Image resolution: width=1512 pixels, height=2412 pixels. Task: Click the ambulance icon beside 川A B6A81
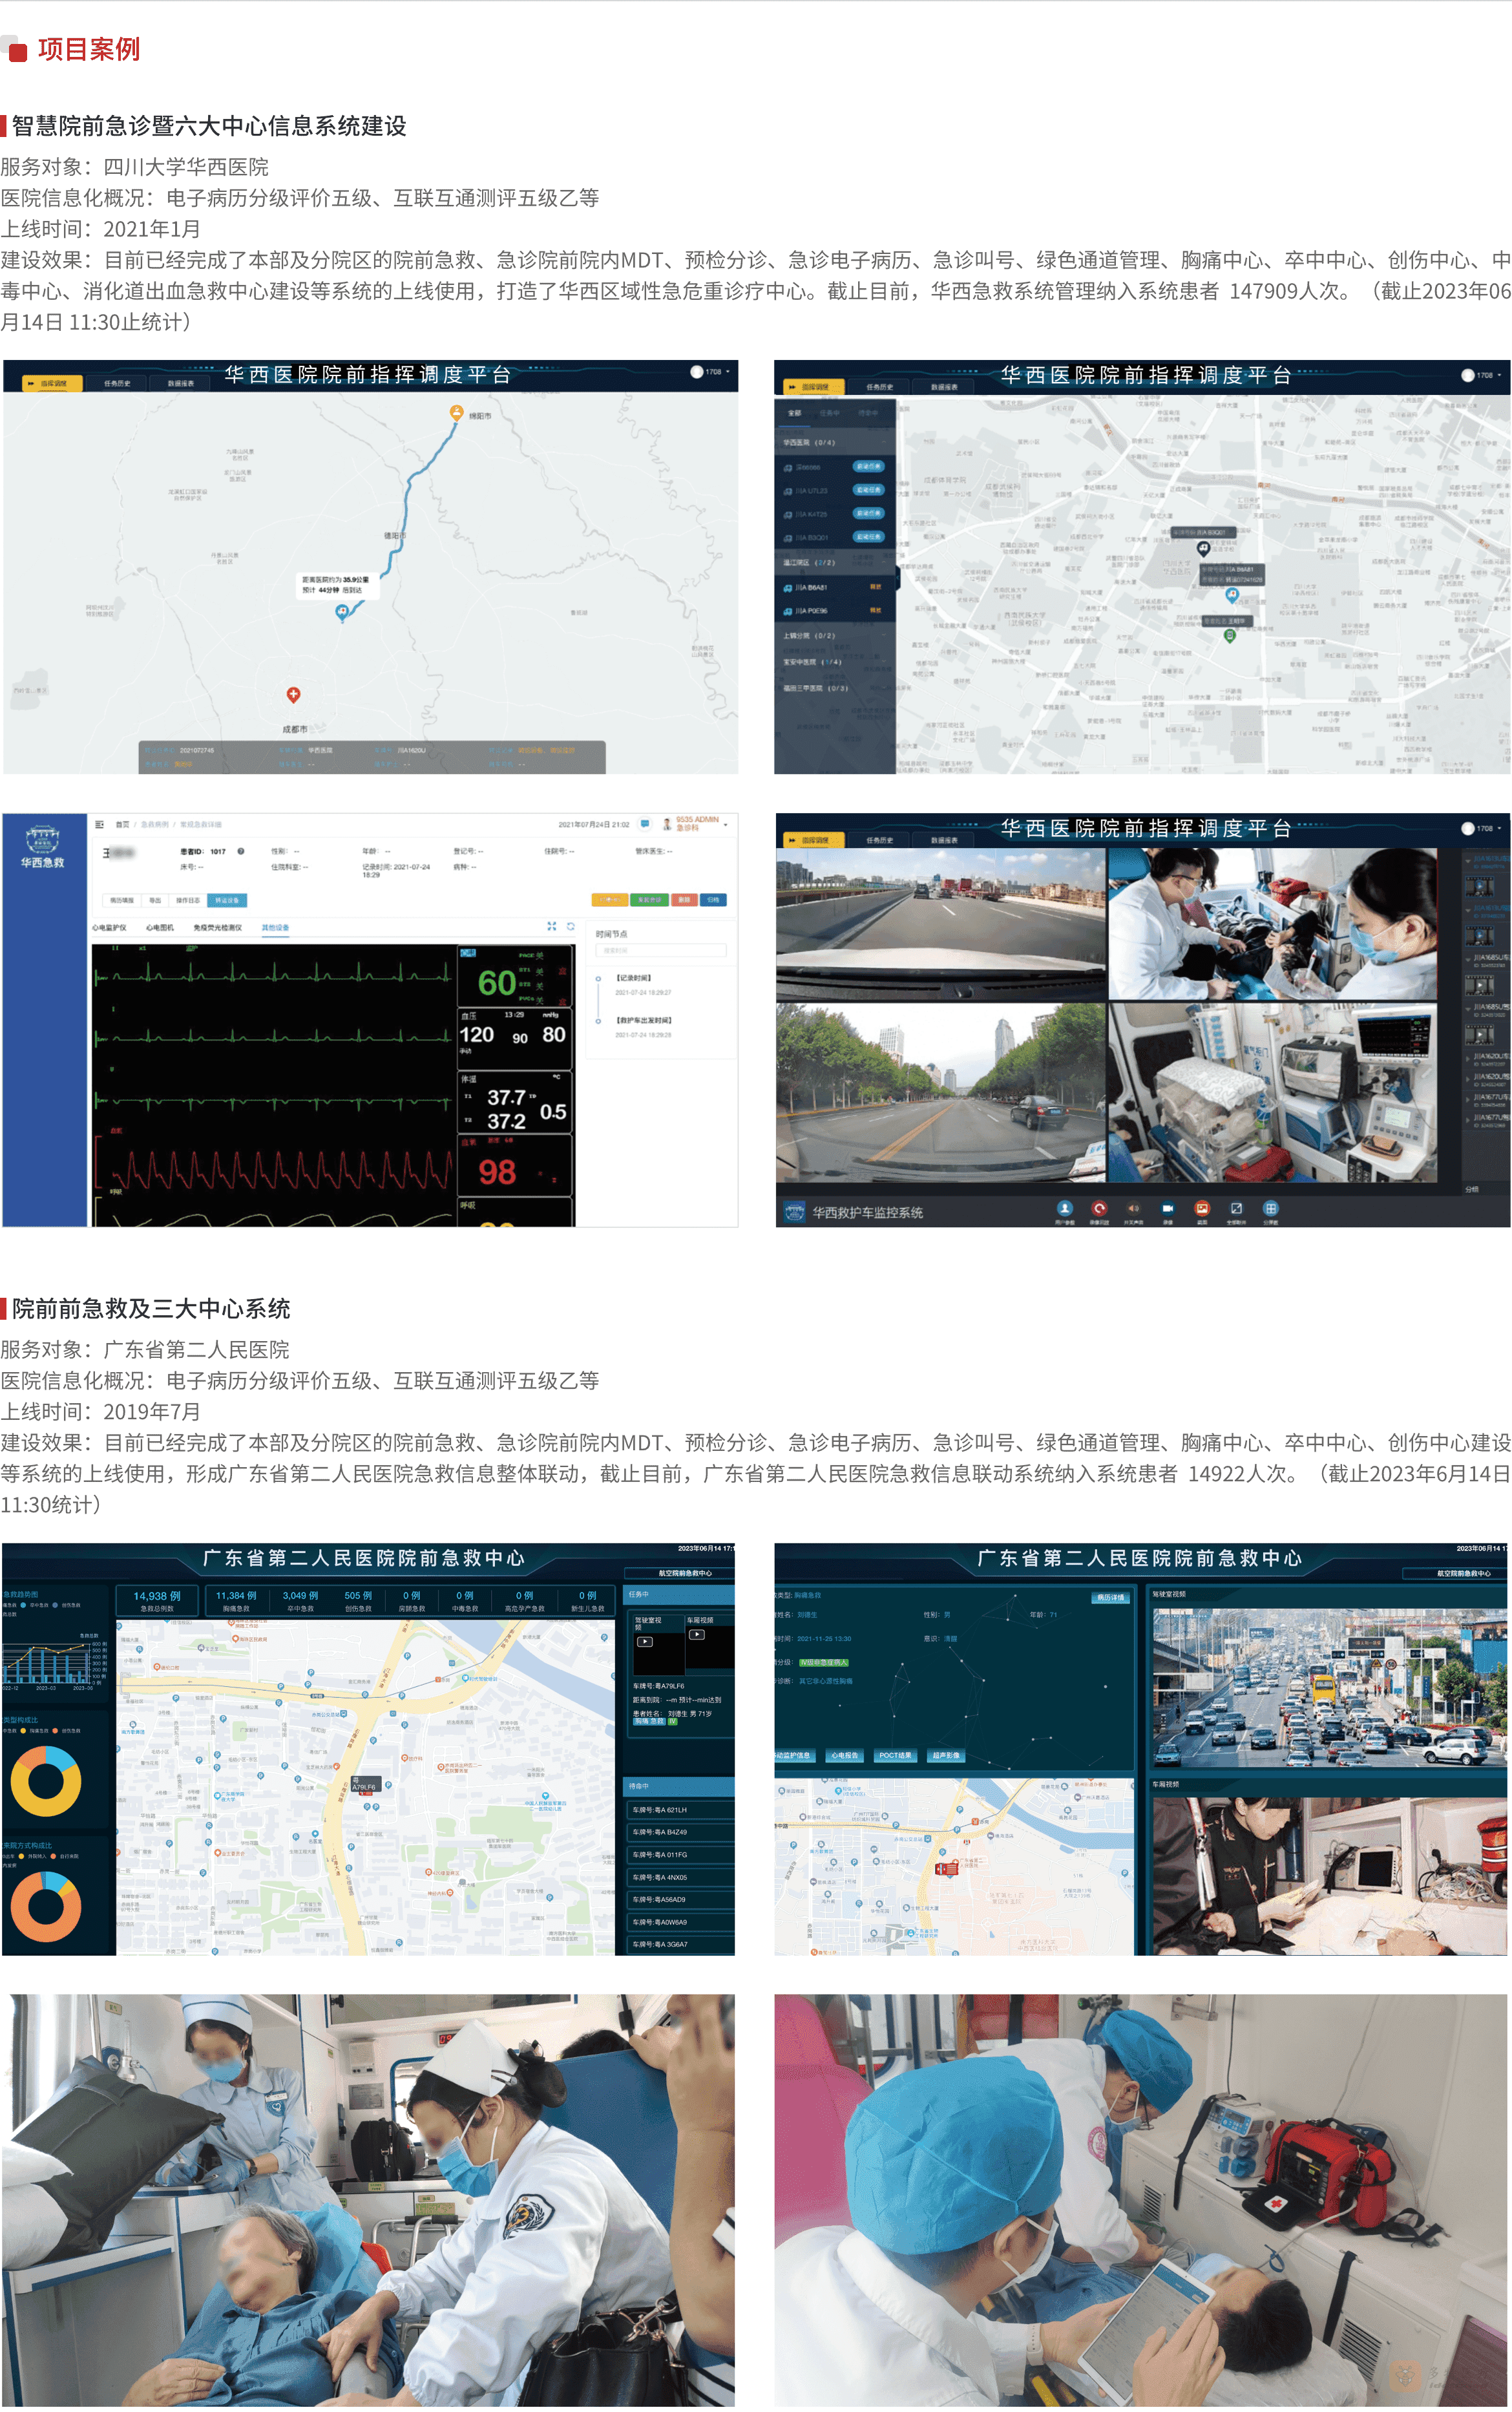(x=788, y=587)
